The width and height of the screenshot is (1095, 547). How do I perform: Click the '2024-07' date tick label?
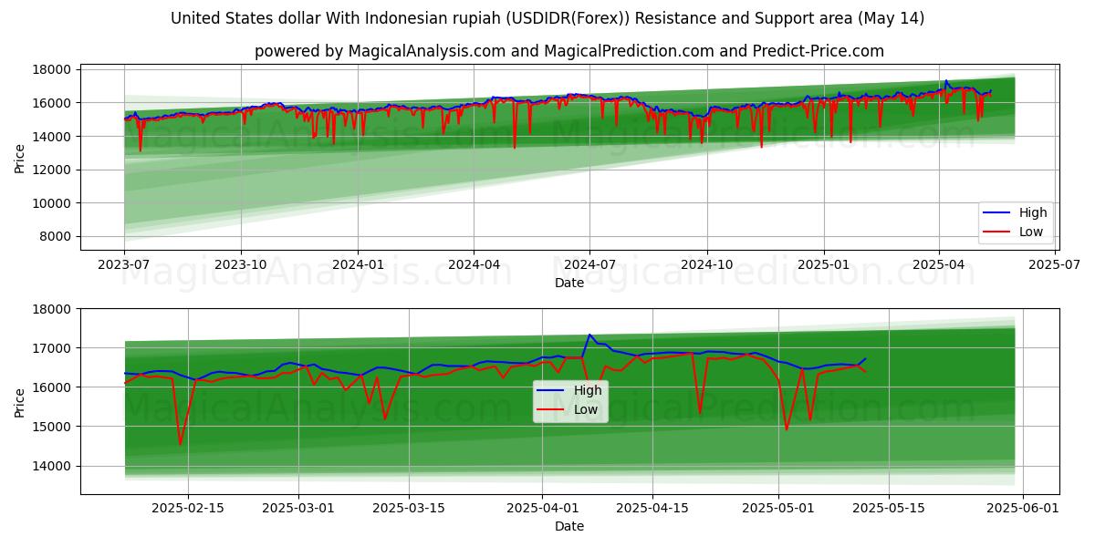pyautogui.click(x=589, y=264)
